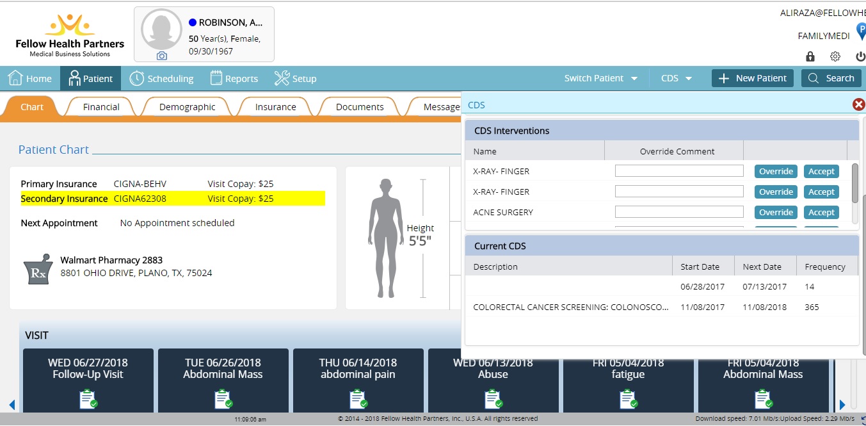
Task: Open document icon for Abdominal pain visit
Action: 358,399
